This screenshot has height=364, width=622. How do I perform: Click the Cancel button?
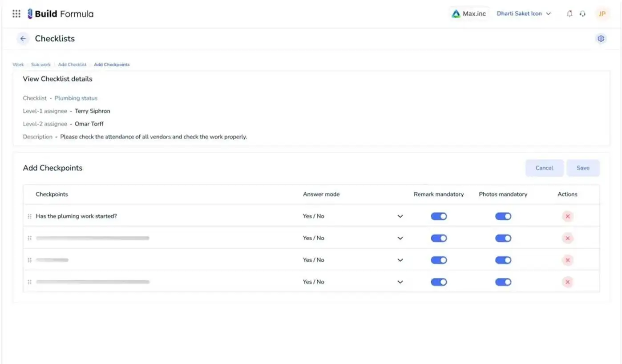[x=544, y=168]
